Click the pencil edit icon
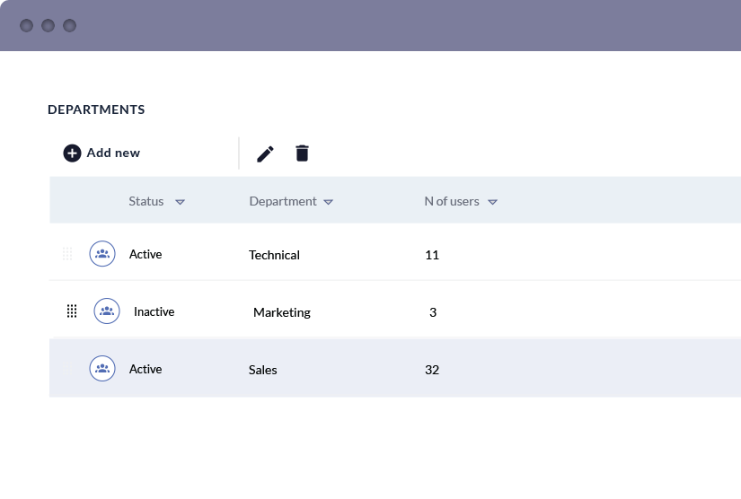Screen dimensions: 741x499 (x=265, y=153)
